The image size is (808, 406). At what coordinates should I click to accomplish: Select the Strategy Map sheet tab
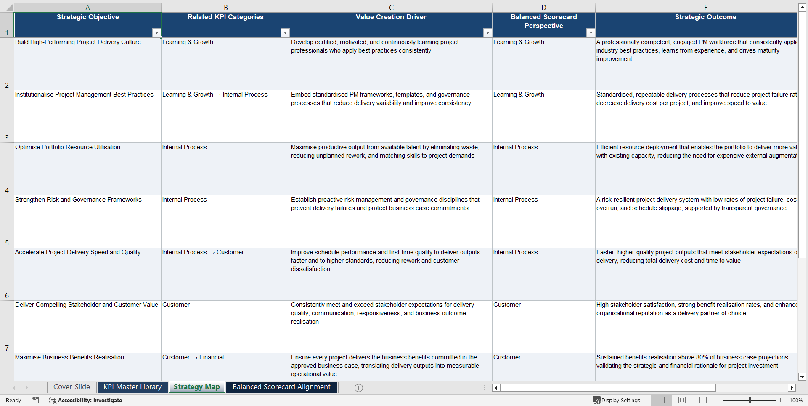point(197,387)
